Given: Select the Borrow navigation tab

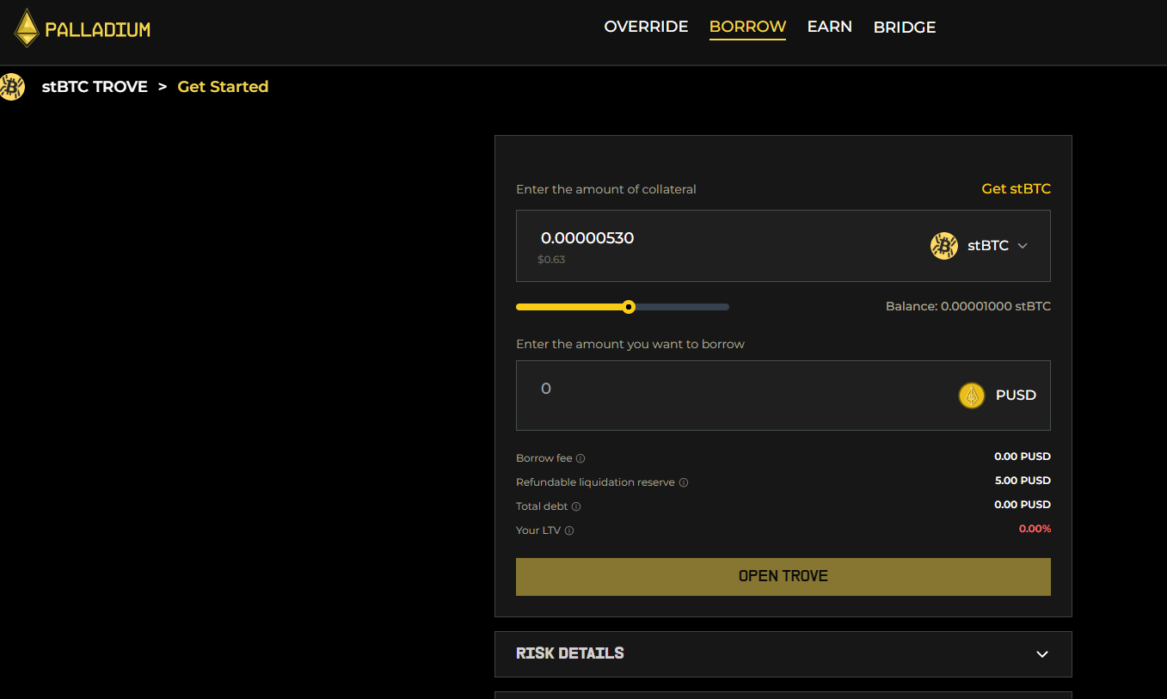Looking at the screenshot, I should 747,27.
